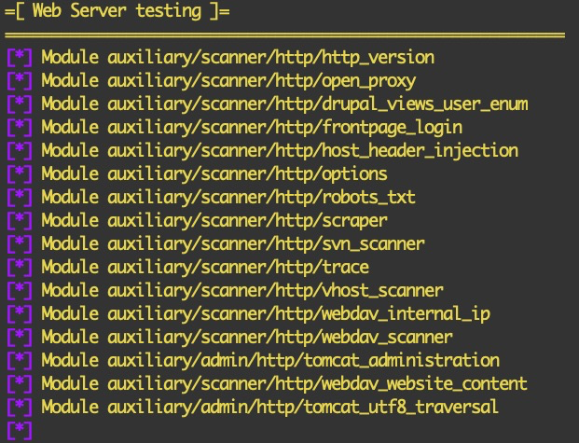
Task: Click the tomcat_administration module line
Action: click(x=270, y=361)
